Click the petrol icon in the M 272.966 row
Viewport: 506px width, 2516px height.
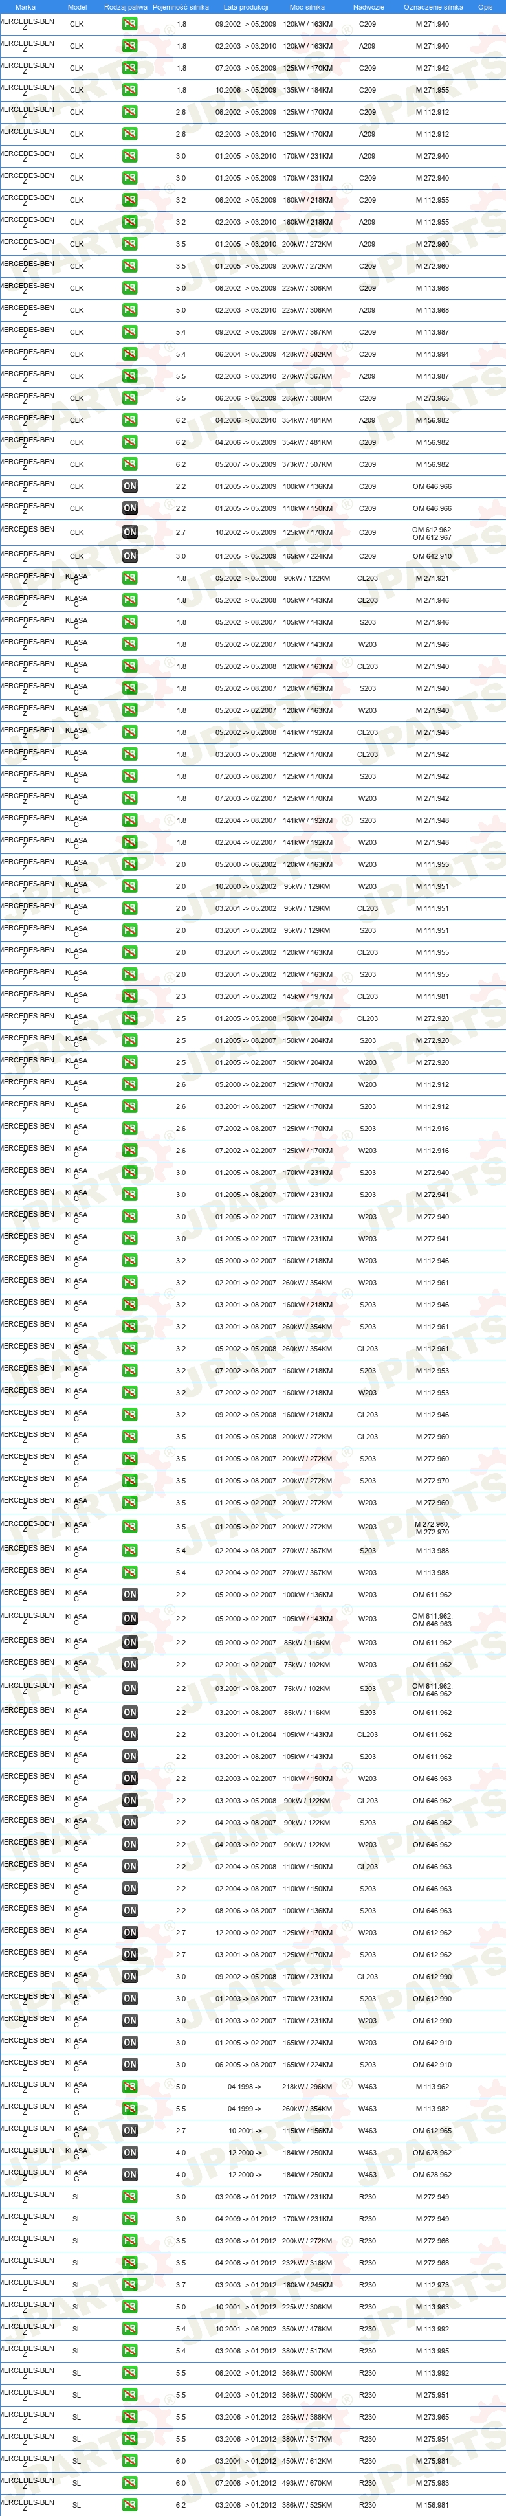pos(130,2241)
